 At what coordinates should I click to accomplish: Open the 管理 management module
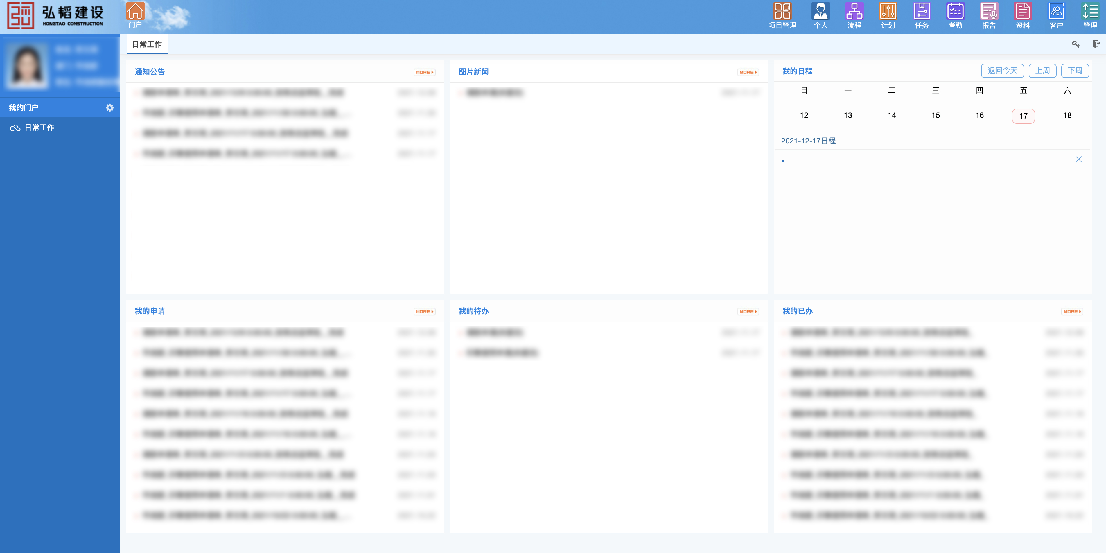(x=1090, y=16)
